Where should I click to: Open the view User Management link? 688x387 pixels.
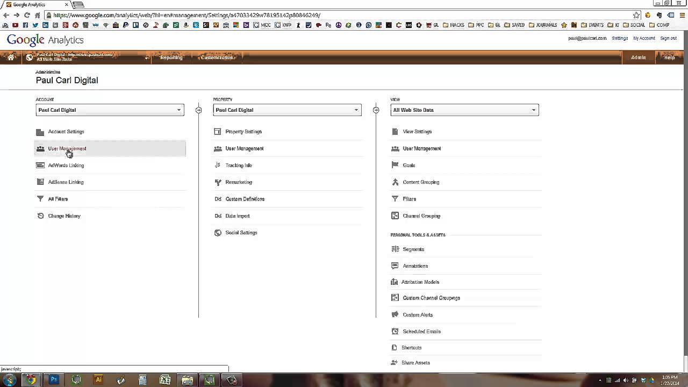coord(422,149)
